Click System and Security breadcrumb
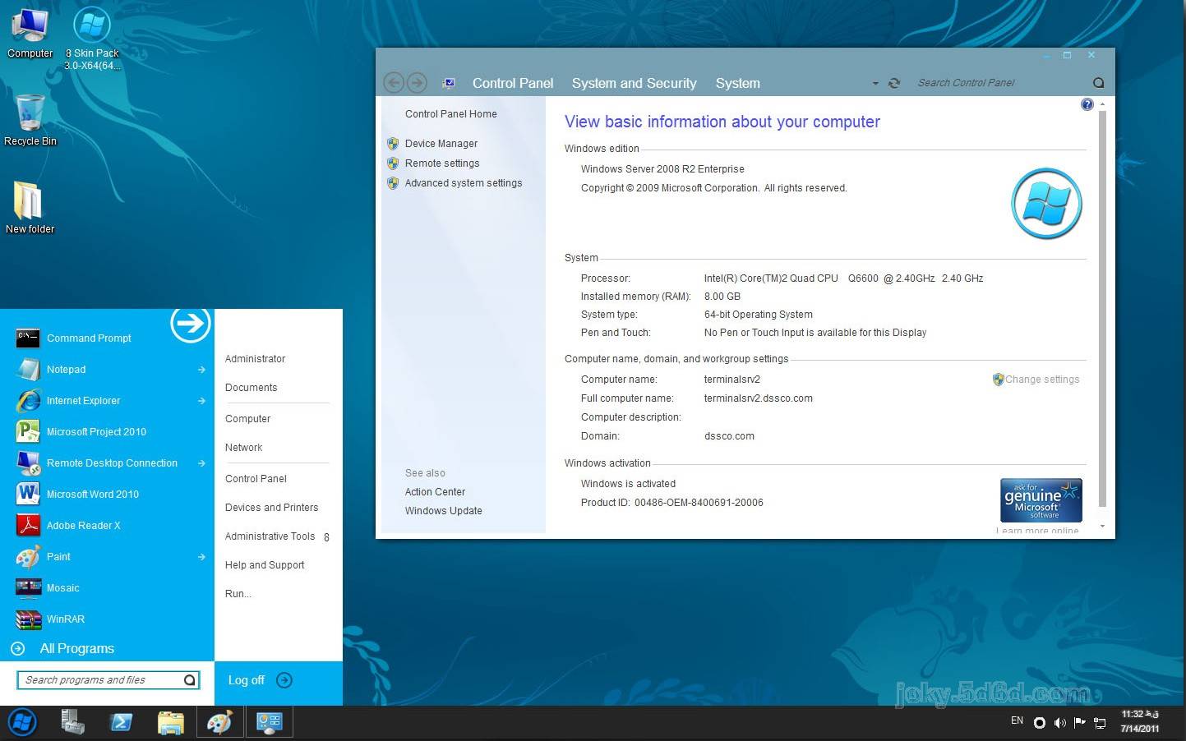This screenshot has width=1186, height=741. [x=634, y=83]
